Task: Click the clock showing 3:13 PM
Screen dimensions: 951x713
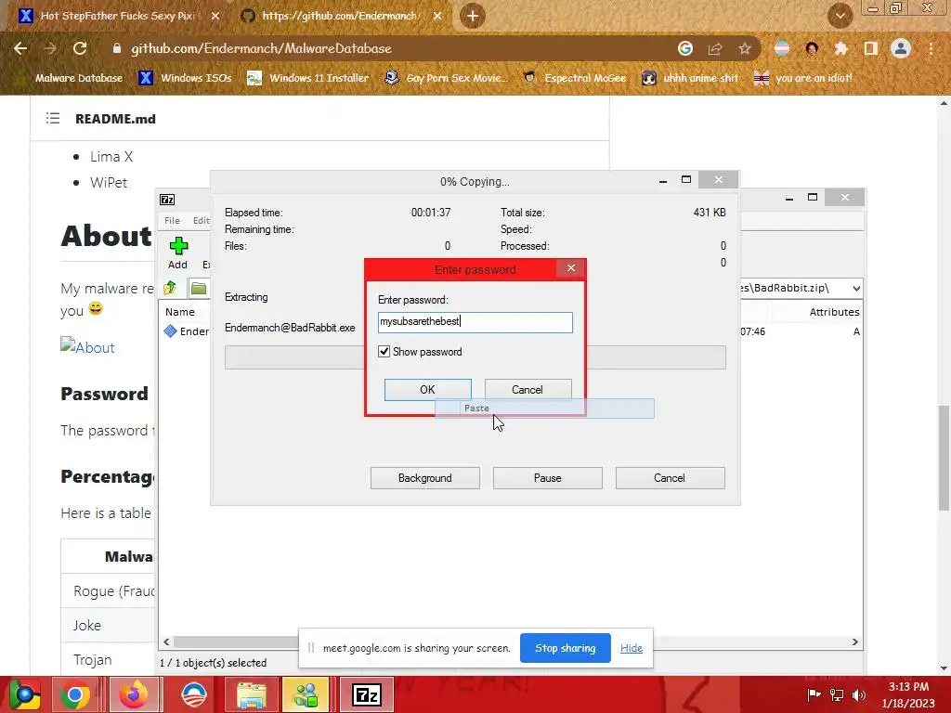Action: (x=908, y=687)
